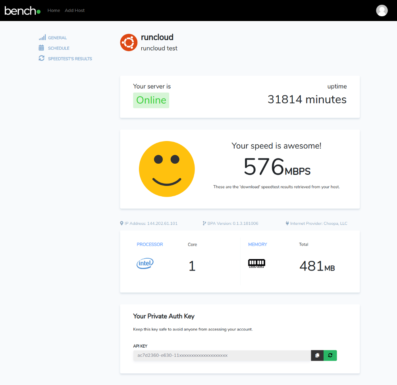Click the 481 MB total memory value
Image resolution: width=397 pixels, height=385 pixels.
pyautogui.click(x=317, y=266)
